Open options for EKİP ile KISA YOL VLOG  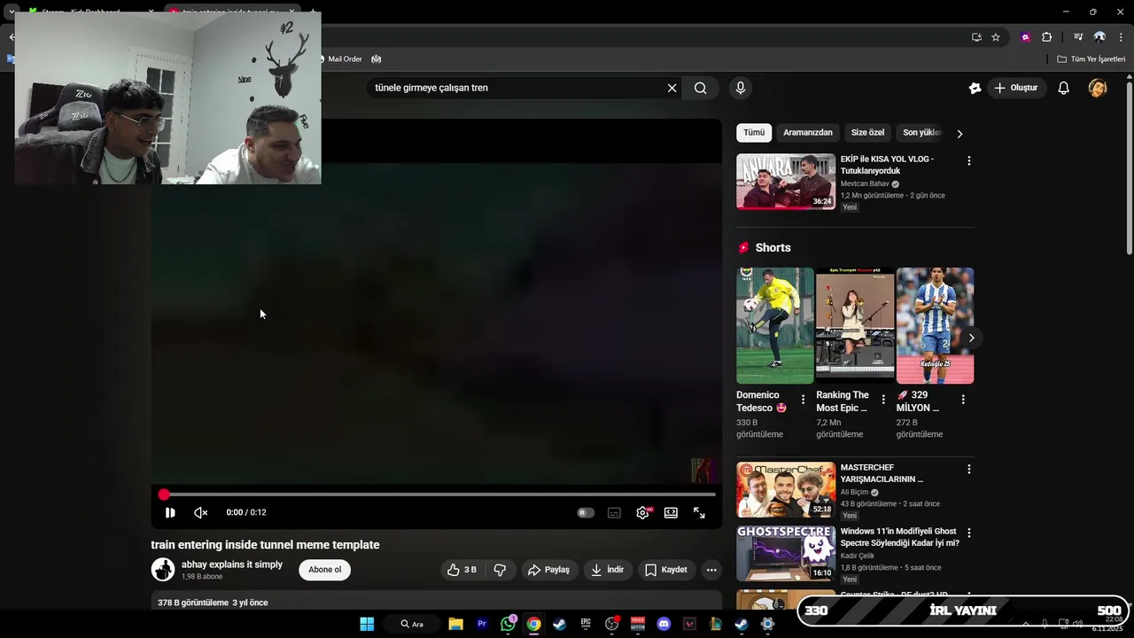968,161
